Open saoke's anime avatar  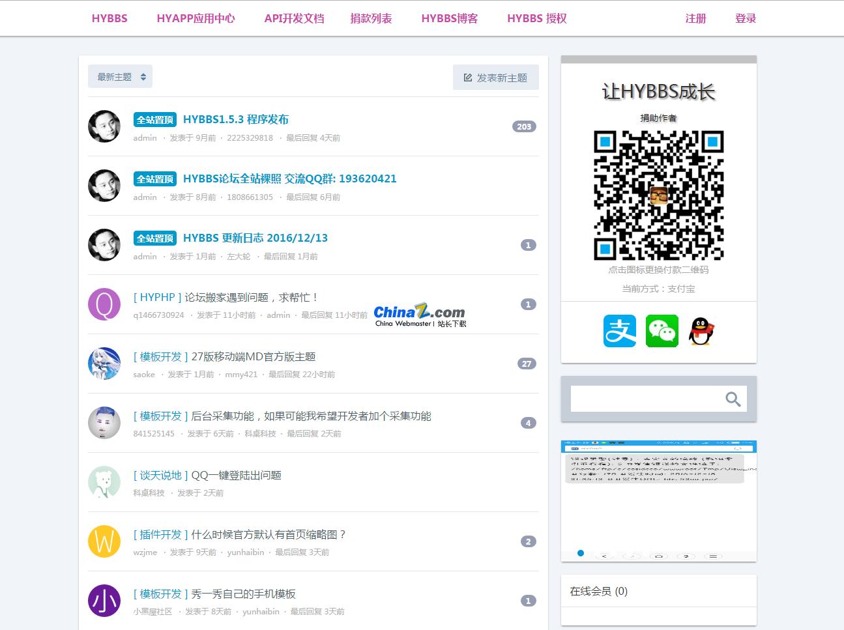pyautogui.click(x=104, y=364)
